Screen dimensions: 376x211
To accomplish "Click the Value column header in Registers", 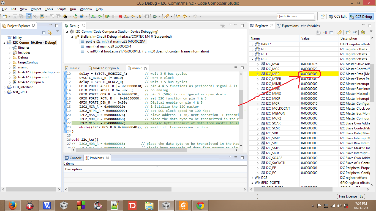I will 306,38.
